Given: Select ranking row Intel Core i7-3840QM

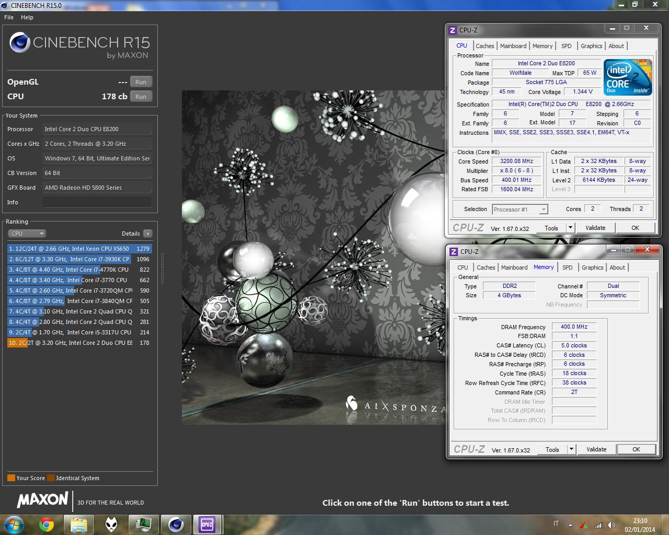Looking at the screenshot, I should 79,301.
